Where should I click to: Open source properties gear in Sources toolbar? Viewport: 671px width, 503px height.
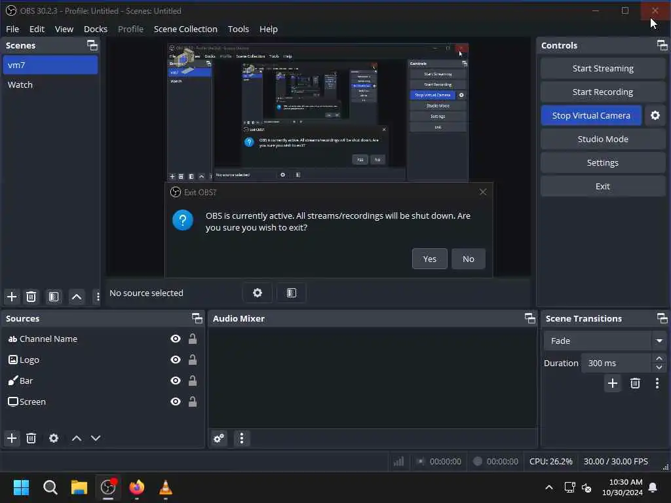coord(54,438)
